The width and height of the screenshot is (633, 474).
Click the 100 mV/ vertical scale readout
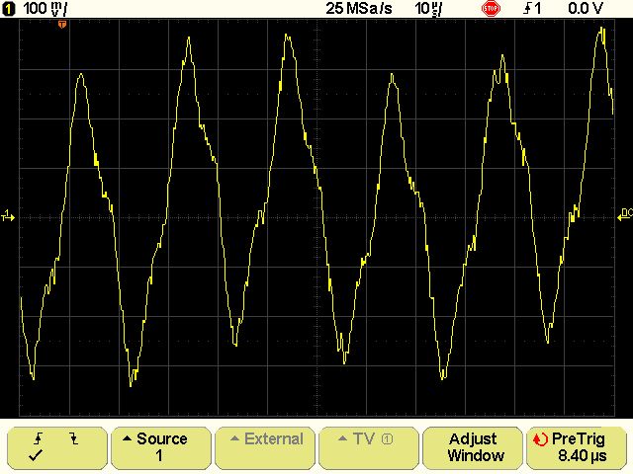[x=45, y=9]
